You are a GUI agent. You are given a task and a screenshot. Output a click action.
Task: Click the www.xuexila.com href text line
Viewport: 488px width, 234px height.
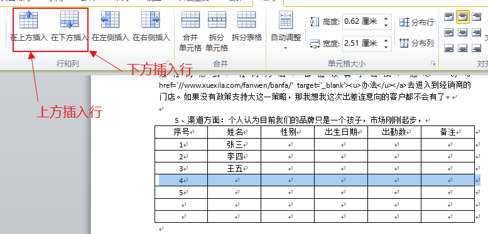[315, 85]
